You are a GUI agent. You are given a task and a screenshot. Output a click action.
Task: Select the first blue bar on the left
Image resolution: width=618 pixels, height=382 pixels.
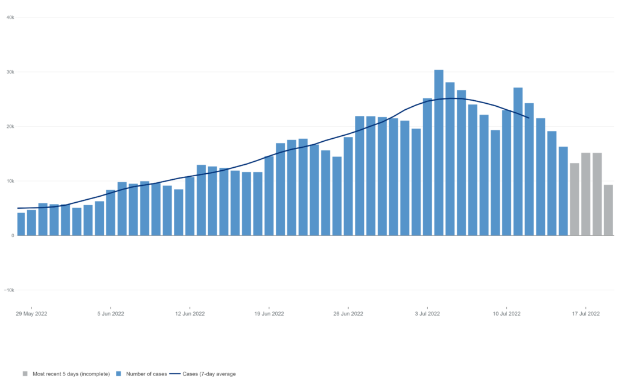tap(21, 224)
